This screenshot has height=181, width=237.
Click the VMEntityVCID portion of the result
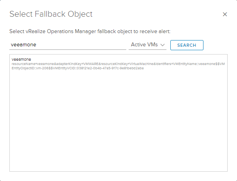coord(94,68)
